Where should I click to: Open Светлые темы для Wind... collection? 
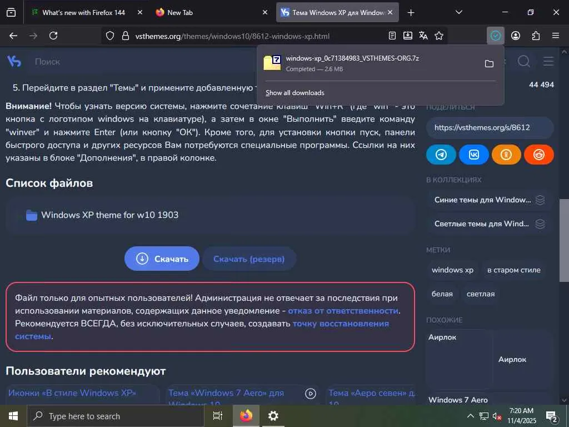coord(490,224)
